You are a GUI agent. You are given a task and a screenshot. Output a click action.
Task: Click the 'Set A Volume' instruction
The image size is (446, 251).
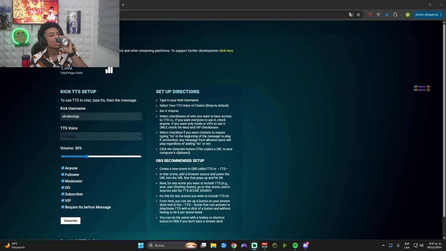coord(169,111)
